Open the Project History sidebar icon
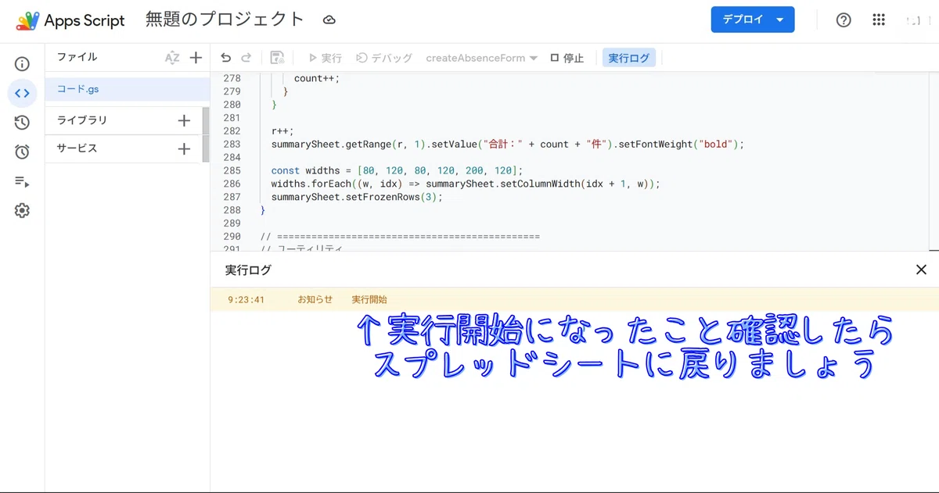The image size is (939, 493). (x=22, y=123)
